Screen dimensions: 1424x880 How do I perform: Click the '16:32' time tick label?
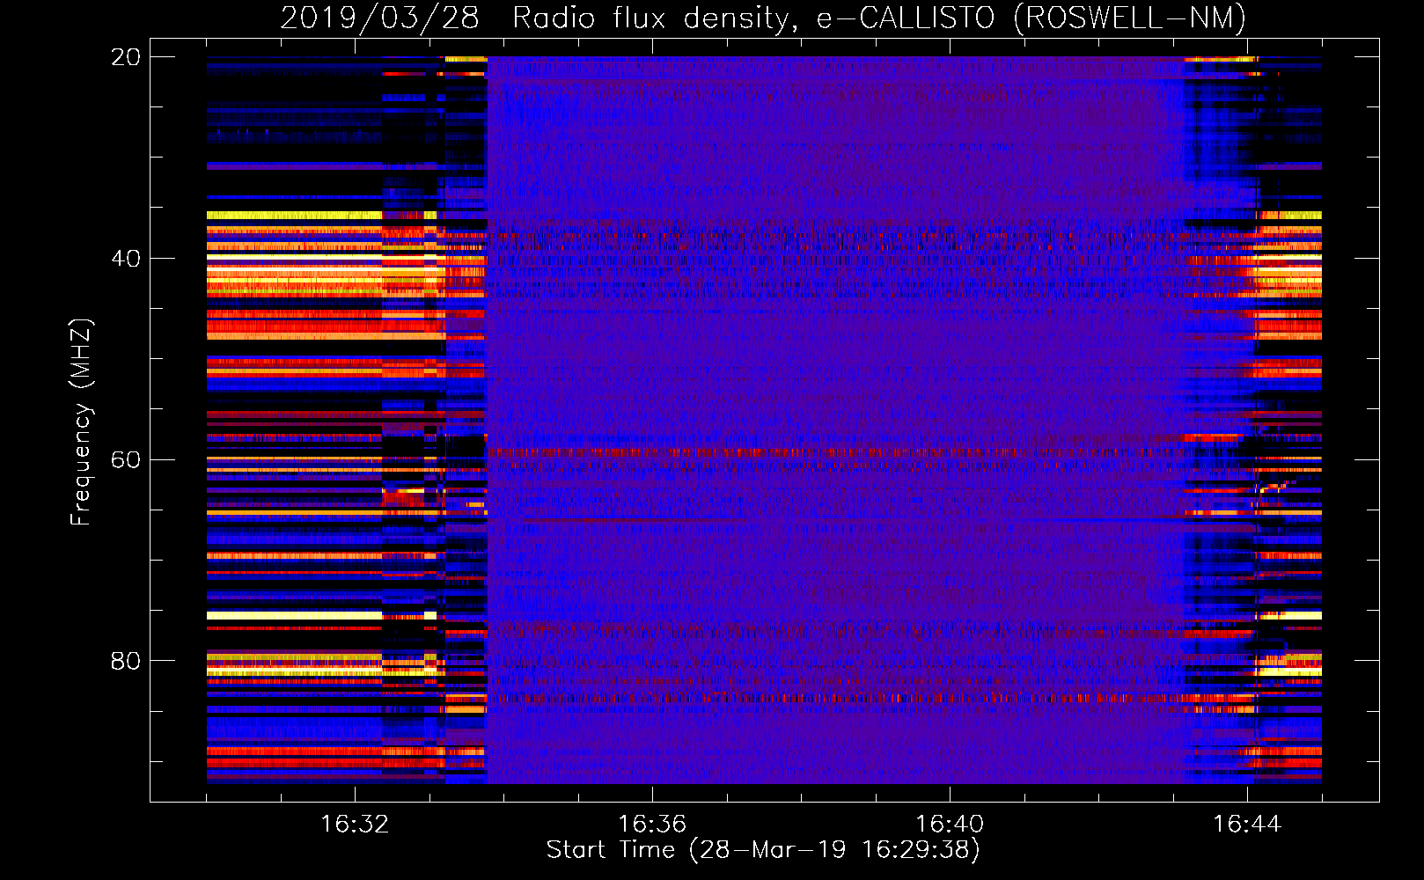click(x=355, y=825)
